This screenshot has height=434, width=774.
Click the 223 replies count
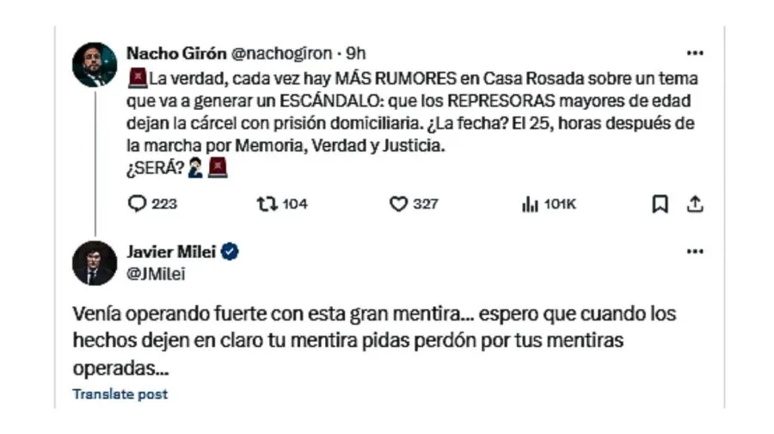click(164, 204)
